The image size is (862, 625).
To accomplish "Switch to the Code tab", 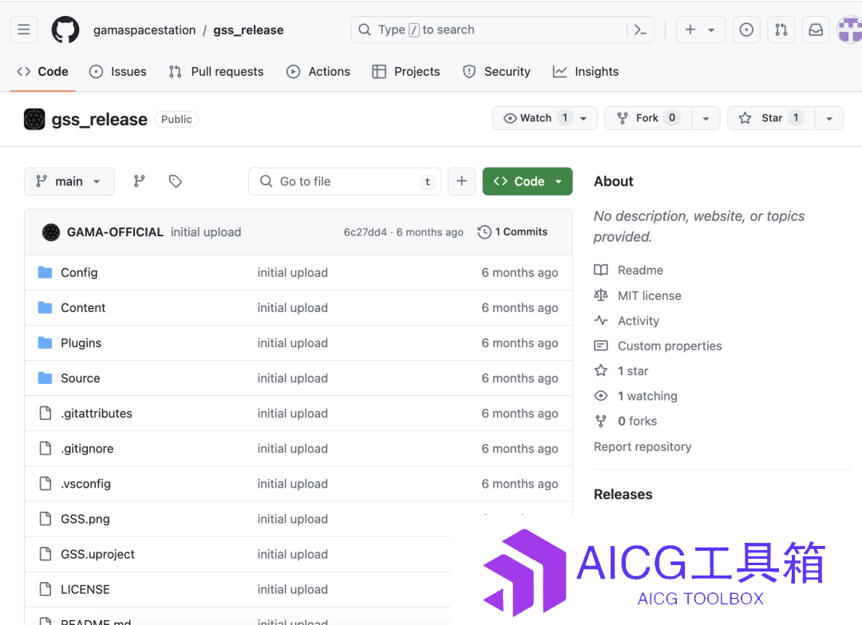I will 43,72.
